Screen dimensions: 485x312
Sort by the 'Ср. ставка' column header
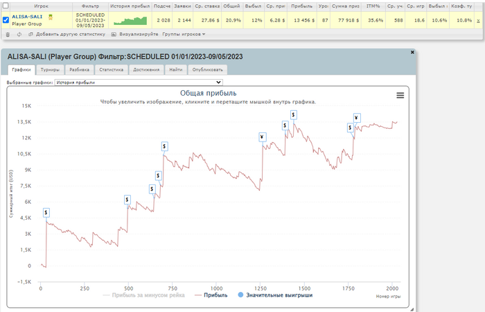207,6
